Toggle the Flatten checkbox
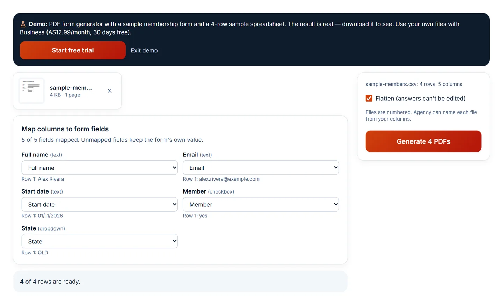 [x=369, y=99]
